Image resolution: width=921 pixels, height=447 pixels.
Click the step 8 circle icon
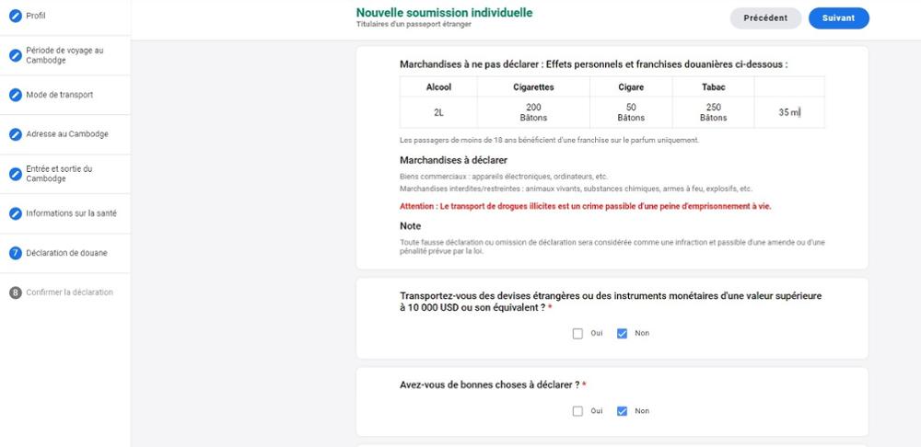16,292
